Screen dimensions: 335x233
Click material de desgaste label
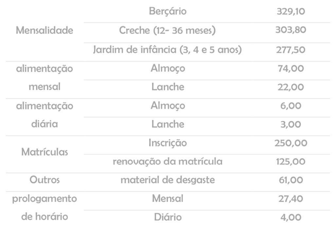(167, 180)
